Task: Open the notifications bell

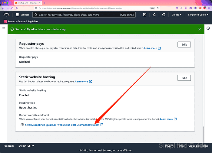Action: click(x=154, y=15)
